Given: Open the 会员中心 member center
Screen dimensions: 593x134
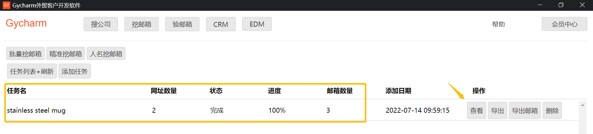Looking at the screenshot, I should point(565,24).
